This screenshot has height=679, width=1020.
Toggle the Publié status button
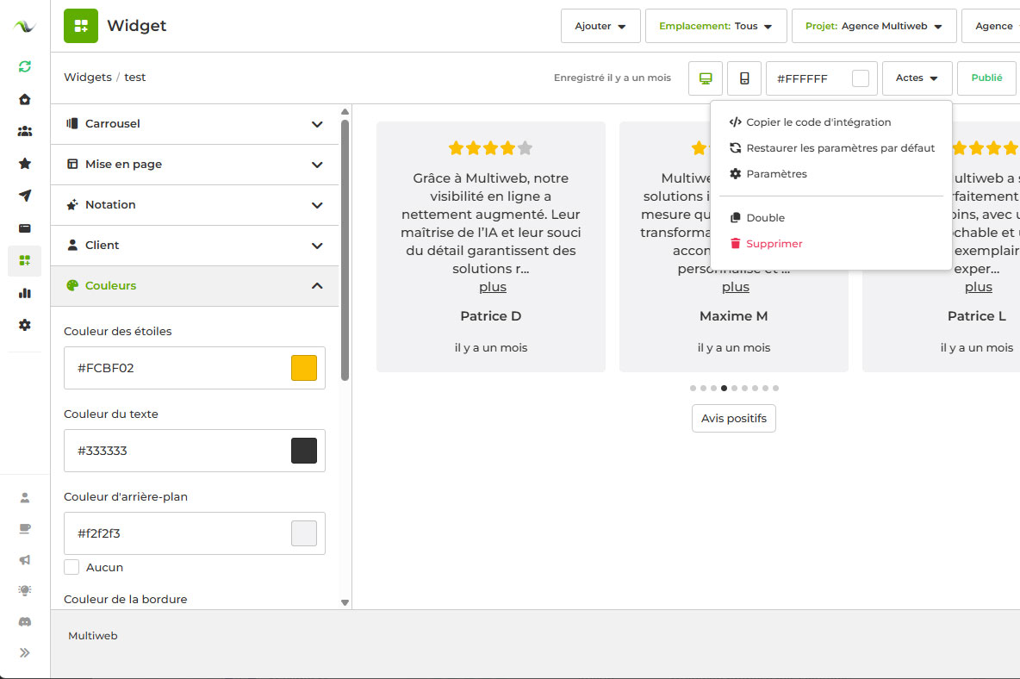click(x=986, y=78)
